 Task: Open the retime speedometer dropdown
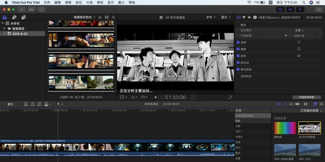click(x=144, y=97)
